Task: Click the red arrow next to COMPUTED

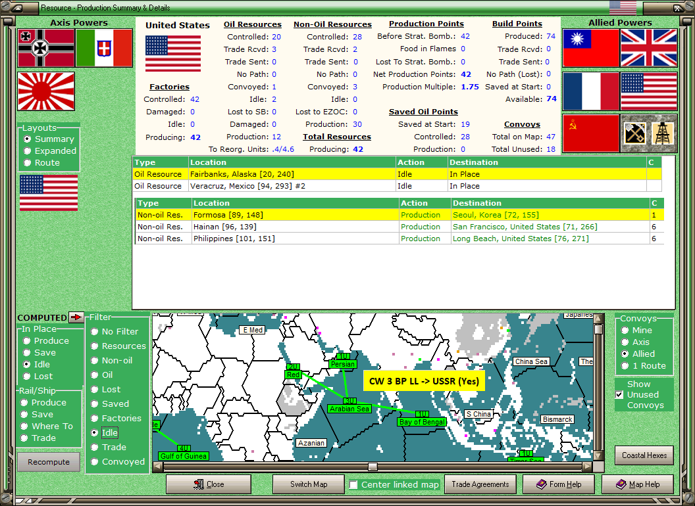Action: coord(76,317)
